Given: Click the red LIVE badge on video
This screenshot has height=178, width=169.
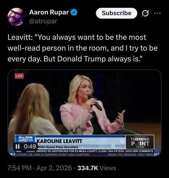Looking at the screenshot, I should (19, 76).
